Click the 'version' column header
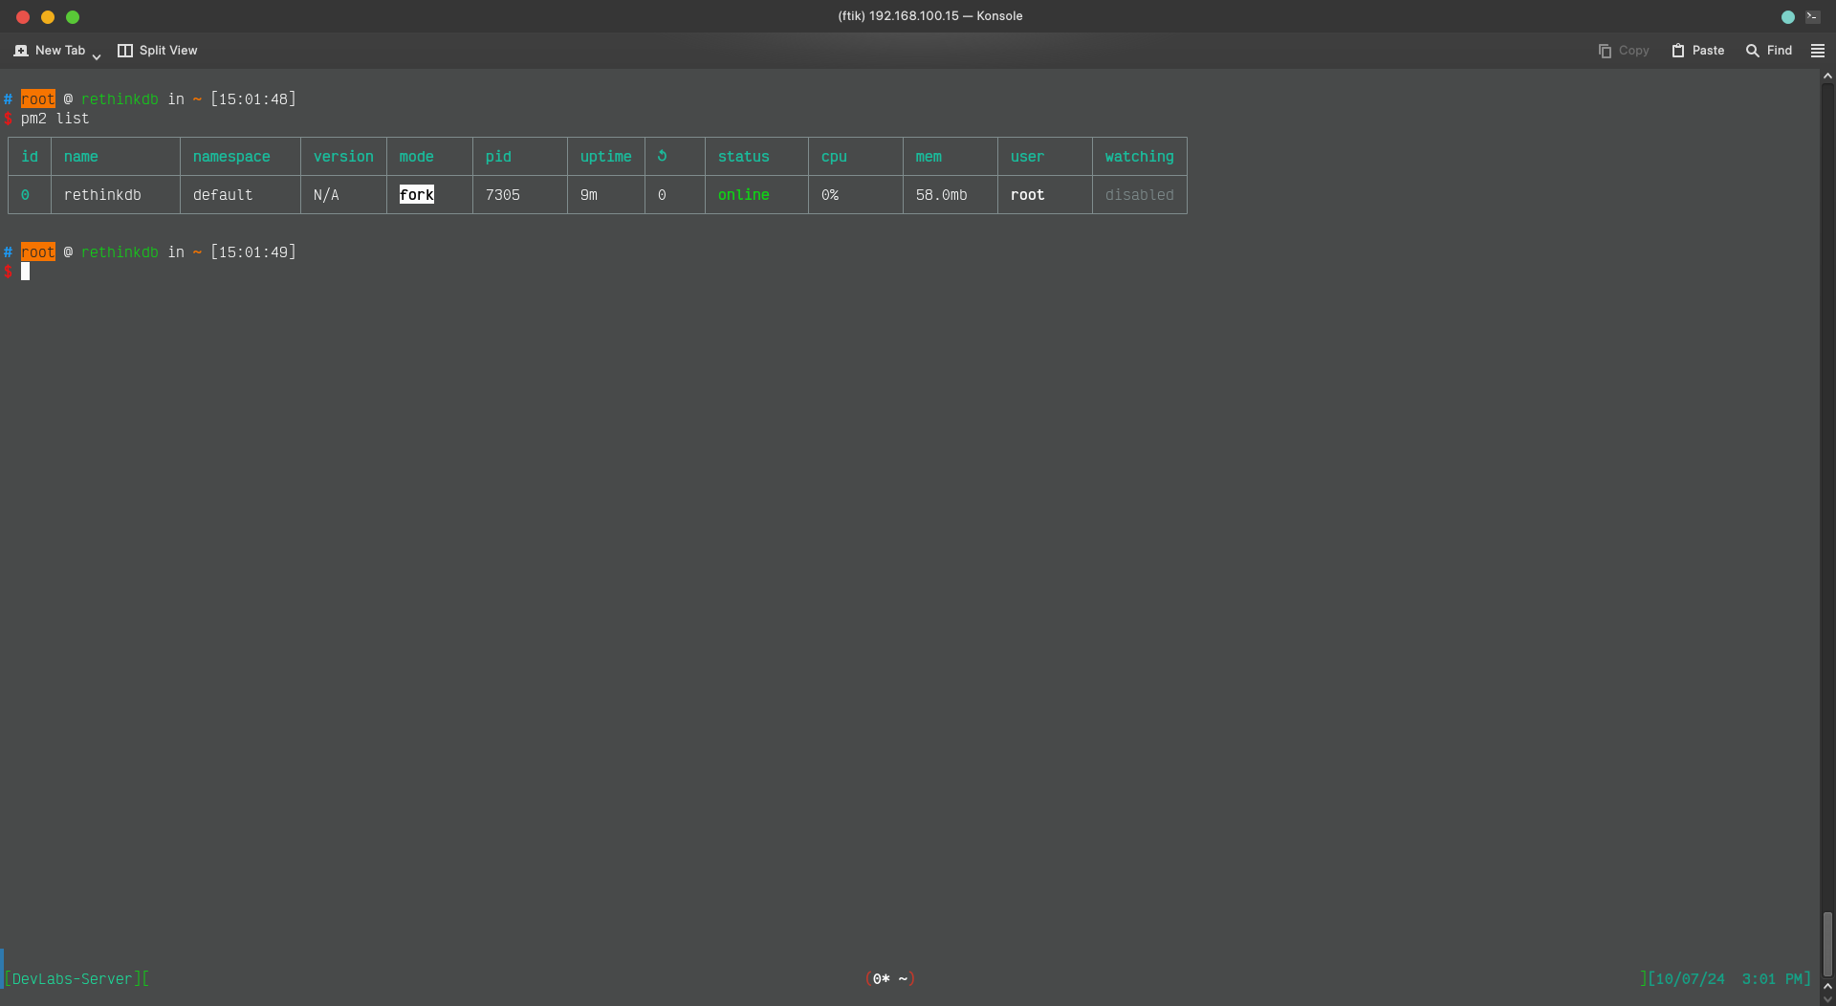 343,157
